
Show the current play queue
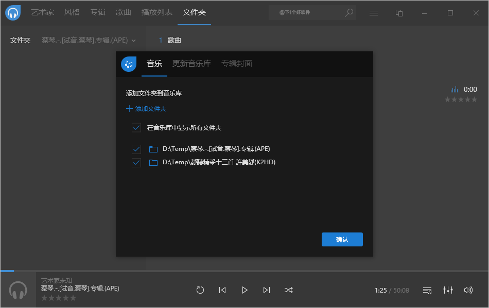pyautogui.click(x=427, y=290)
